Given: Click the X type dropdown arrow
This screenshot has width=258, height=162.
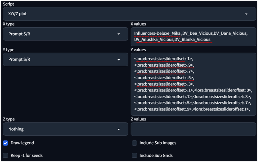Looking at the screenshot, I should [x=119, y=34].
